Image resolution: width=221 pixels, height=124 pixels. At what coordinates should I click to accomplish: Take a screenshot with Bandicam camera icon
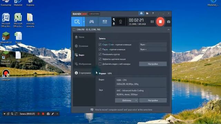[x=169, y=22]
